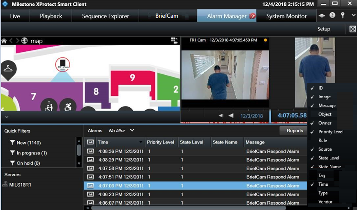The image size is (357, 210).
Task: Go back with map left arrow
Action: click(x=11, y=41)
